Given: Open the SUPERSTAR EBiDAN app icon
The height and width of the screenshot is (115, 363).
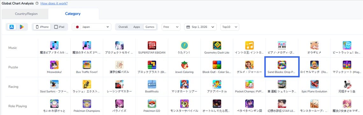Looking at the screenshot, I should click(x=152, y=45).
